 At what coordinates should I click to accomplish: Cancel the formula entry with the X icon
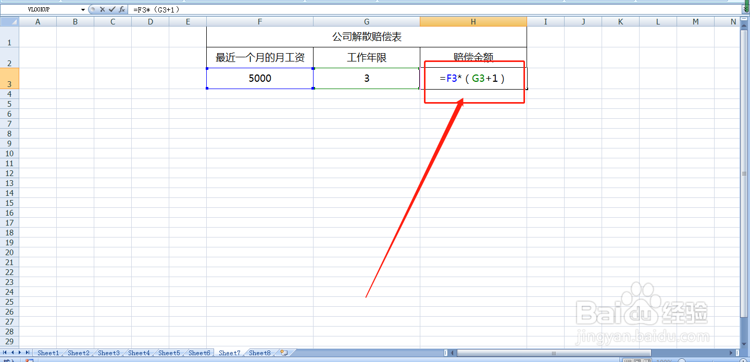point(102,9)
